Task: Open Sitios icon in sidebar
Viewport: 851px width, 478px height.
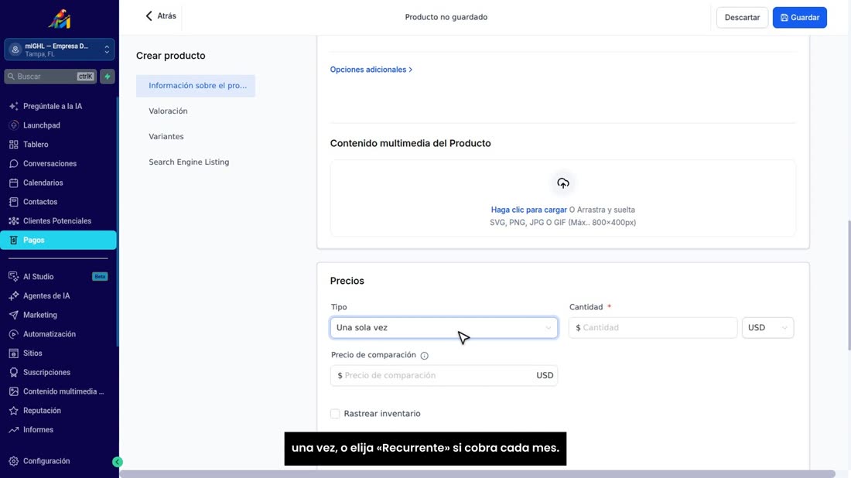Action: click(14, 353)
